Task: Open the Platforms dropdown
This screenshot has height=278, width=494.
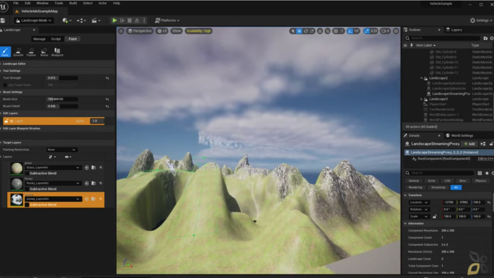Action: tap(167, 20)
